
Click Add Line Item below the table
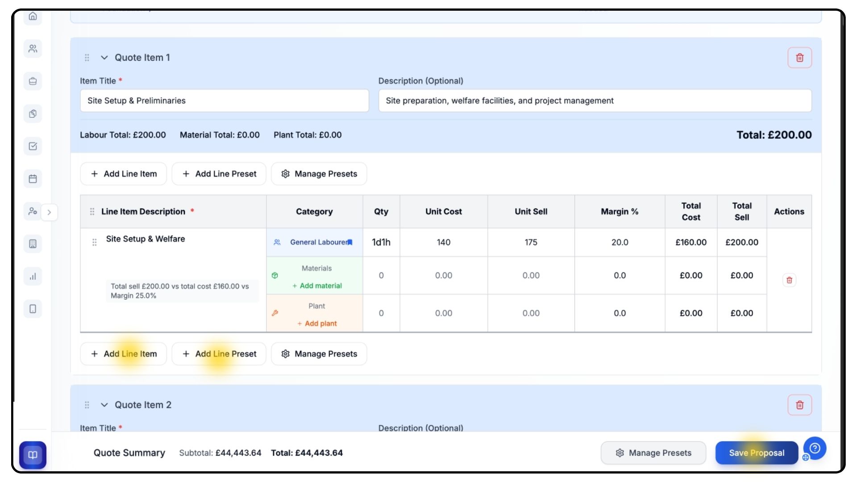click(124, 354)
